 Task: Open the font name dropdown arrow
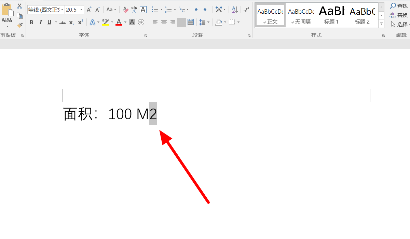(x=62, y=10)
